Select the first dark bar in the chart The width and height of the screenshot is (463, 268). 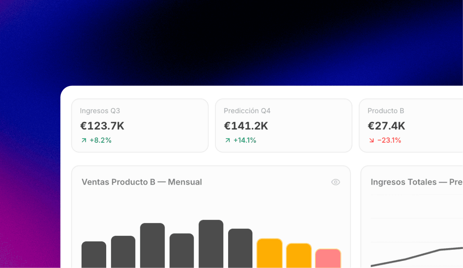coord(94,255)
